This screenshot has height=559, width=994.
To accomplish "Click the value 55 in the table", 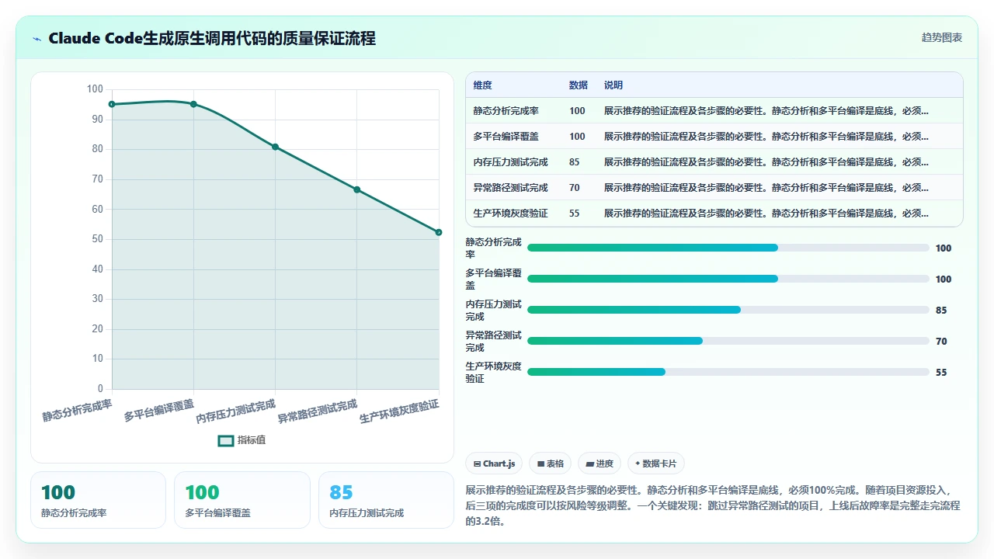I will coord(574,214).
